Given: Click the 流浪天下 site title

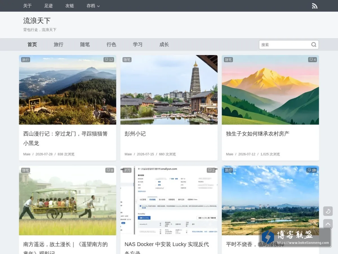Looking at the screenshot, I should pyautogui.click(x=37, y=21).
